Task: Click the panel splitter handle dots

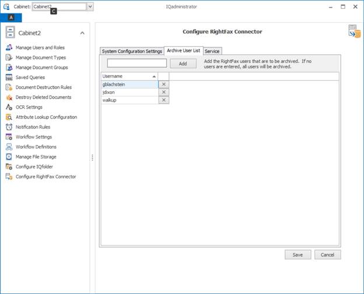Action: [x=92, y=157]
